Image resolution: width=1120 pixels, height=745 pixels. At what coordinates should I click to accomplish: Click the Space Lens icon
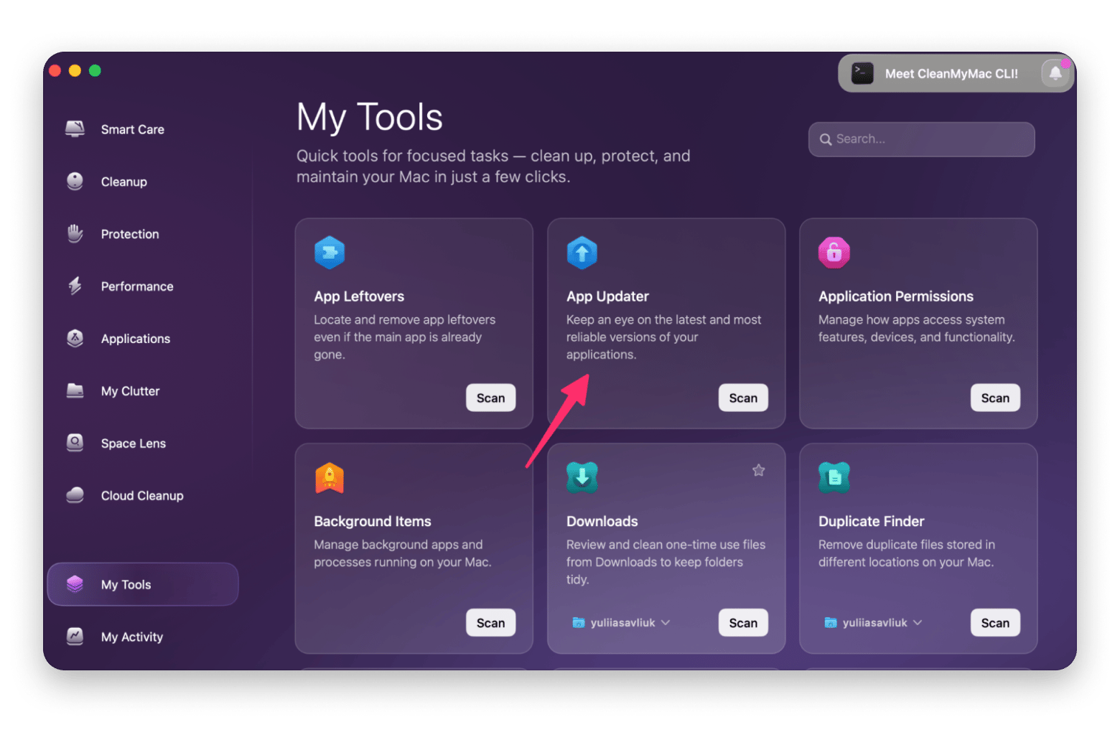pyautogui.click(x=75, y=444)
